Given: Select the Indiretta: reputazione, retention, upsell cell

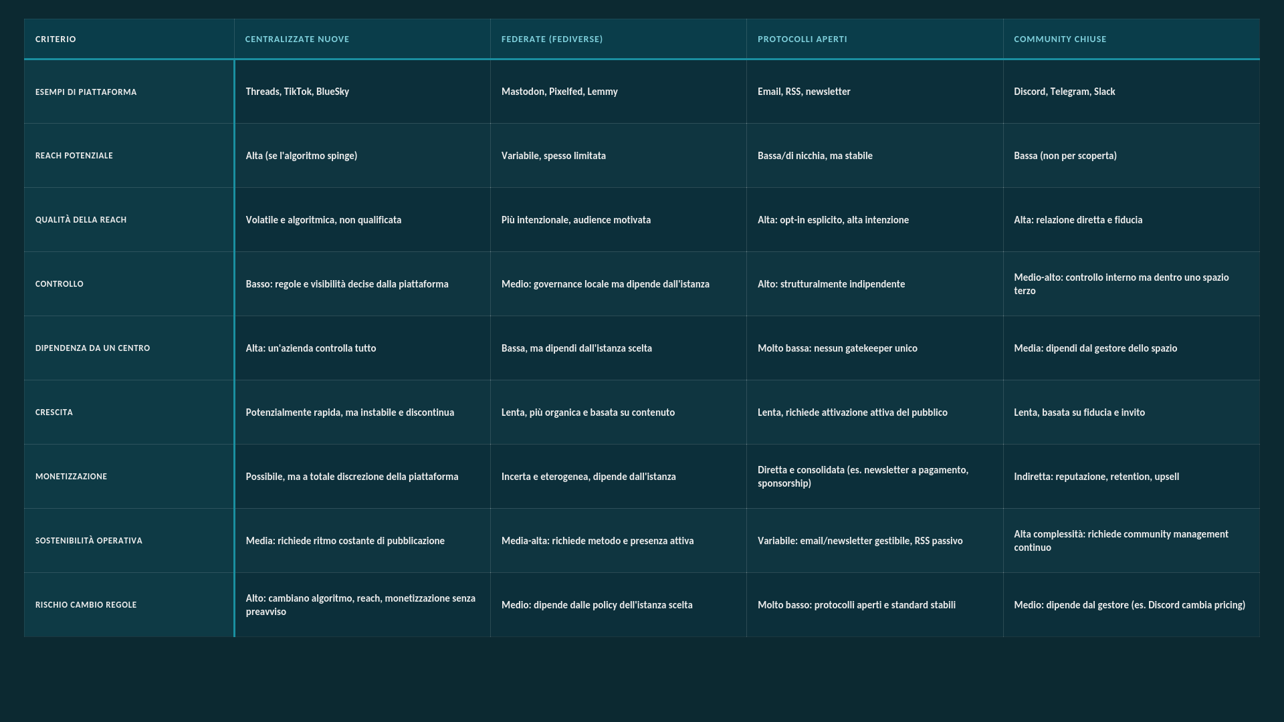Looking at the screenshot, I should (x=1096, y=477).
